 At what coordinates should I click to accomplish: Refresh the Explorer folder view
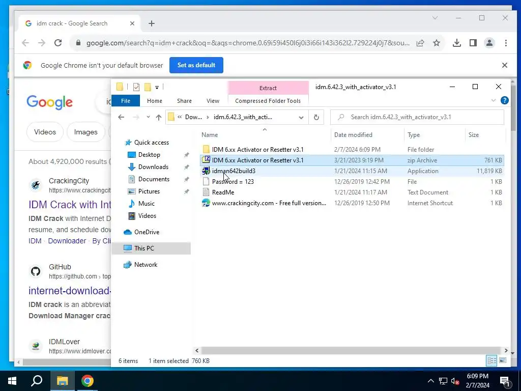(316, 117)
